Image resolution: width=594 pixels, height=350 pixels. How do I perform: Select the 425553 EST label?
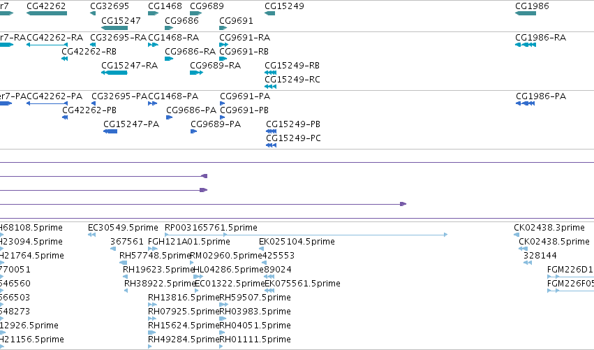pyautogui.click(x=278, y=256)
